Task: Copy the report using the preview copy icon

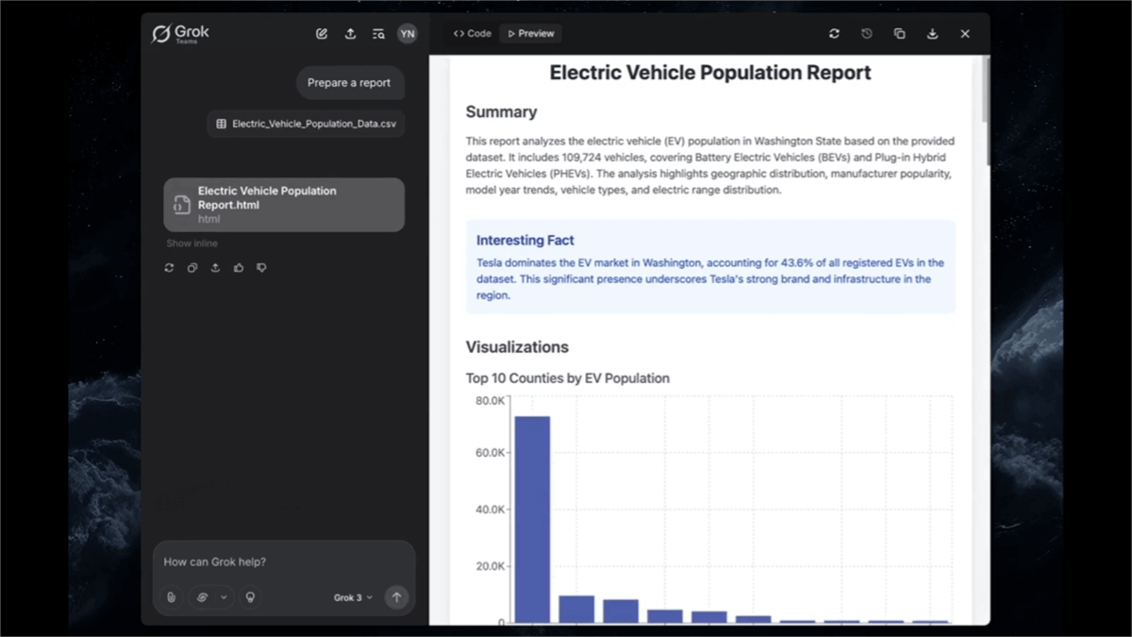Action: click(x=899, y=34)
